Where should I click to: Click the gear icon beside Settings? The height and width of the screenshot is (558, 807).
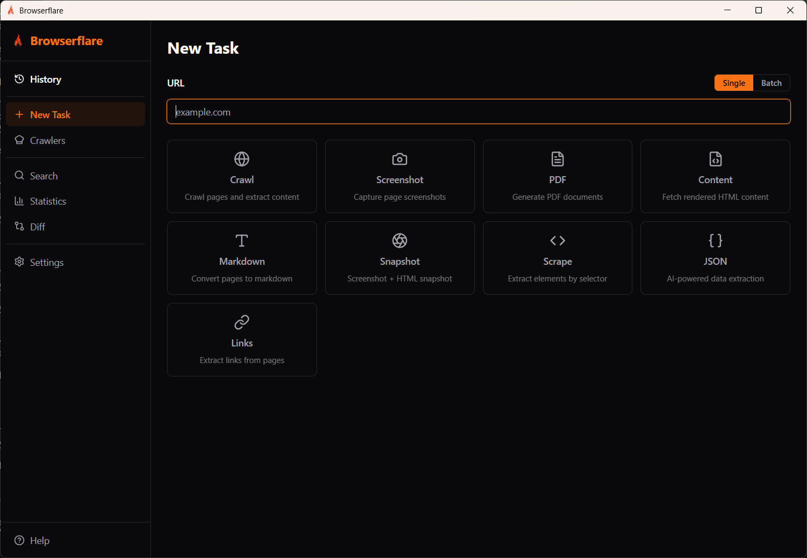click(x=19, y=262)
